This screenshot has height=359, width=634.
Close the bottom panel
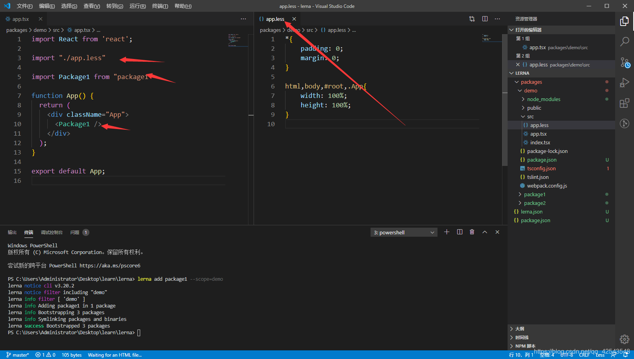tap(497, 232)
